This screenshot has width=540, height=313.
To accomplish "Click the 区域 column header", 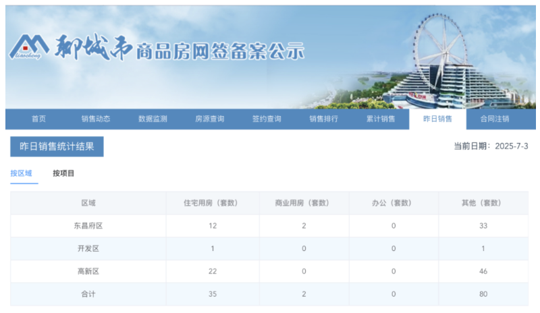I will (88, 203).
